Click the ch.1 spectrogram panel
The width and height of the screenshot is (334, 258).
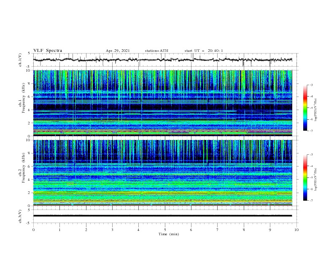(162, 103)
